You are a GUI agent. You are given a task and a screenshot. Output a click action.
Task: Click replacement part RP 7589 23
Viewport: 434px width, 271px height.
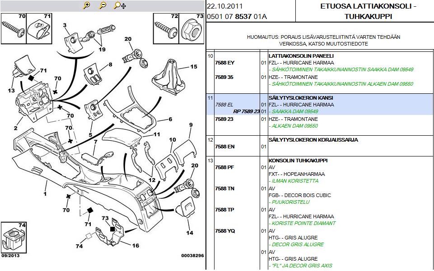point(246,111)
